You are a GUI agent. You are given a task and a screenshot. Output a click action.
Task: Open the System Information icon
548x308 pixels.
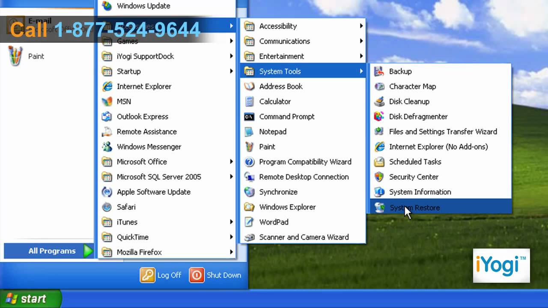(x=379, y=192)
